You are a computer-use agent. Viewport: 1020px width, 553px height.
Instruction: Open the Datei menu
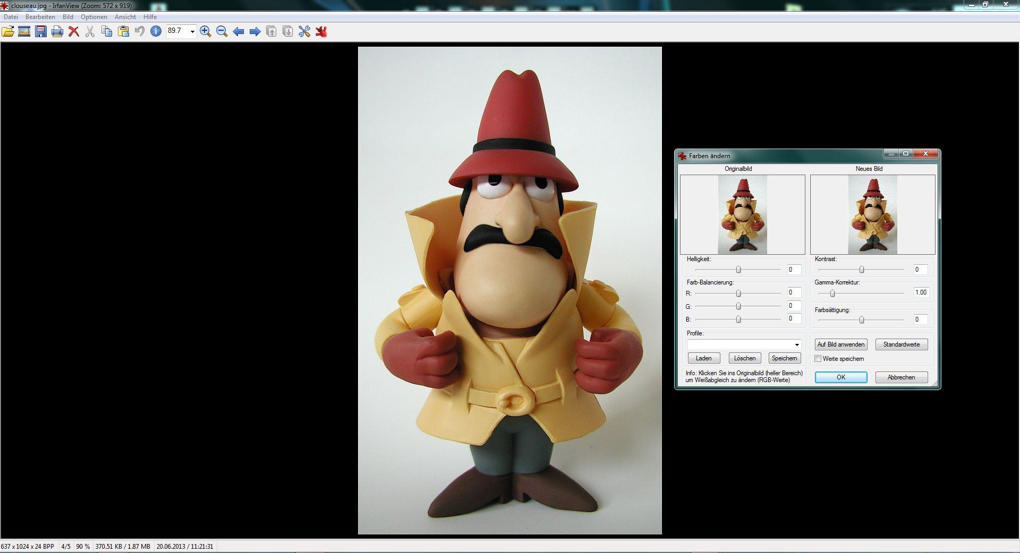[11, 17]
